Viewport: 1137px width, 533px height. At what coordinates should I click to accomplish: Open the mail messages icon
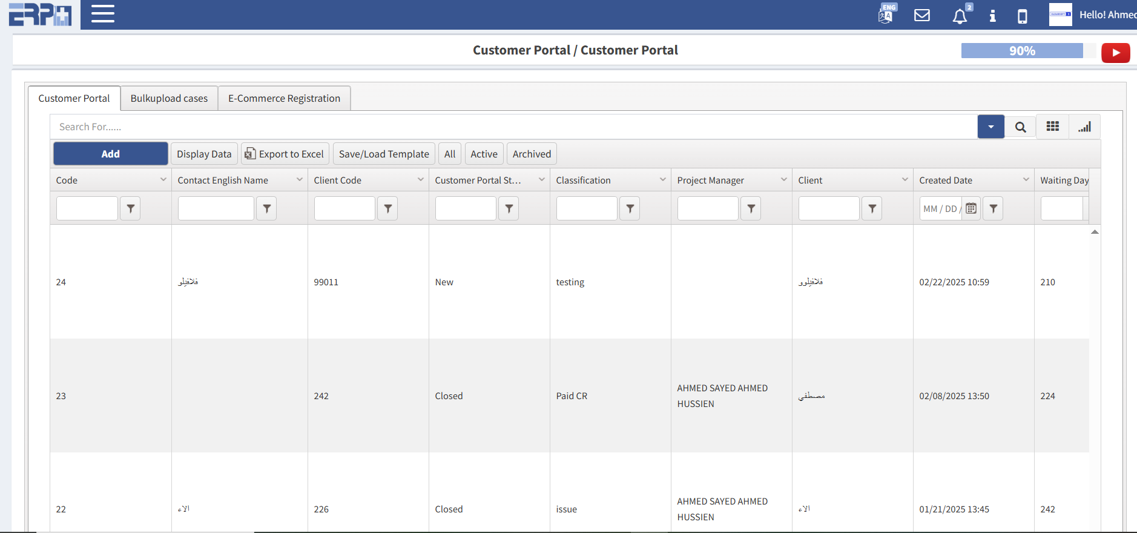coord(921,15)
